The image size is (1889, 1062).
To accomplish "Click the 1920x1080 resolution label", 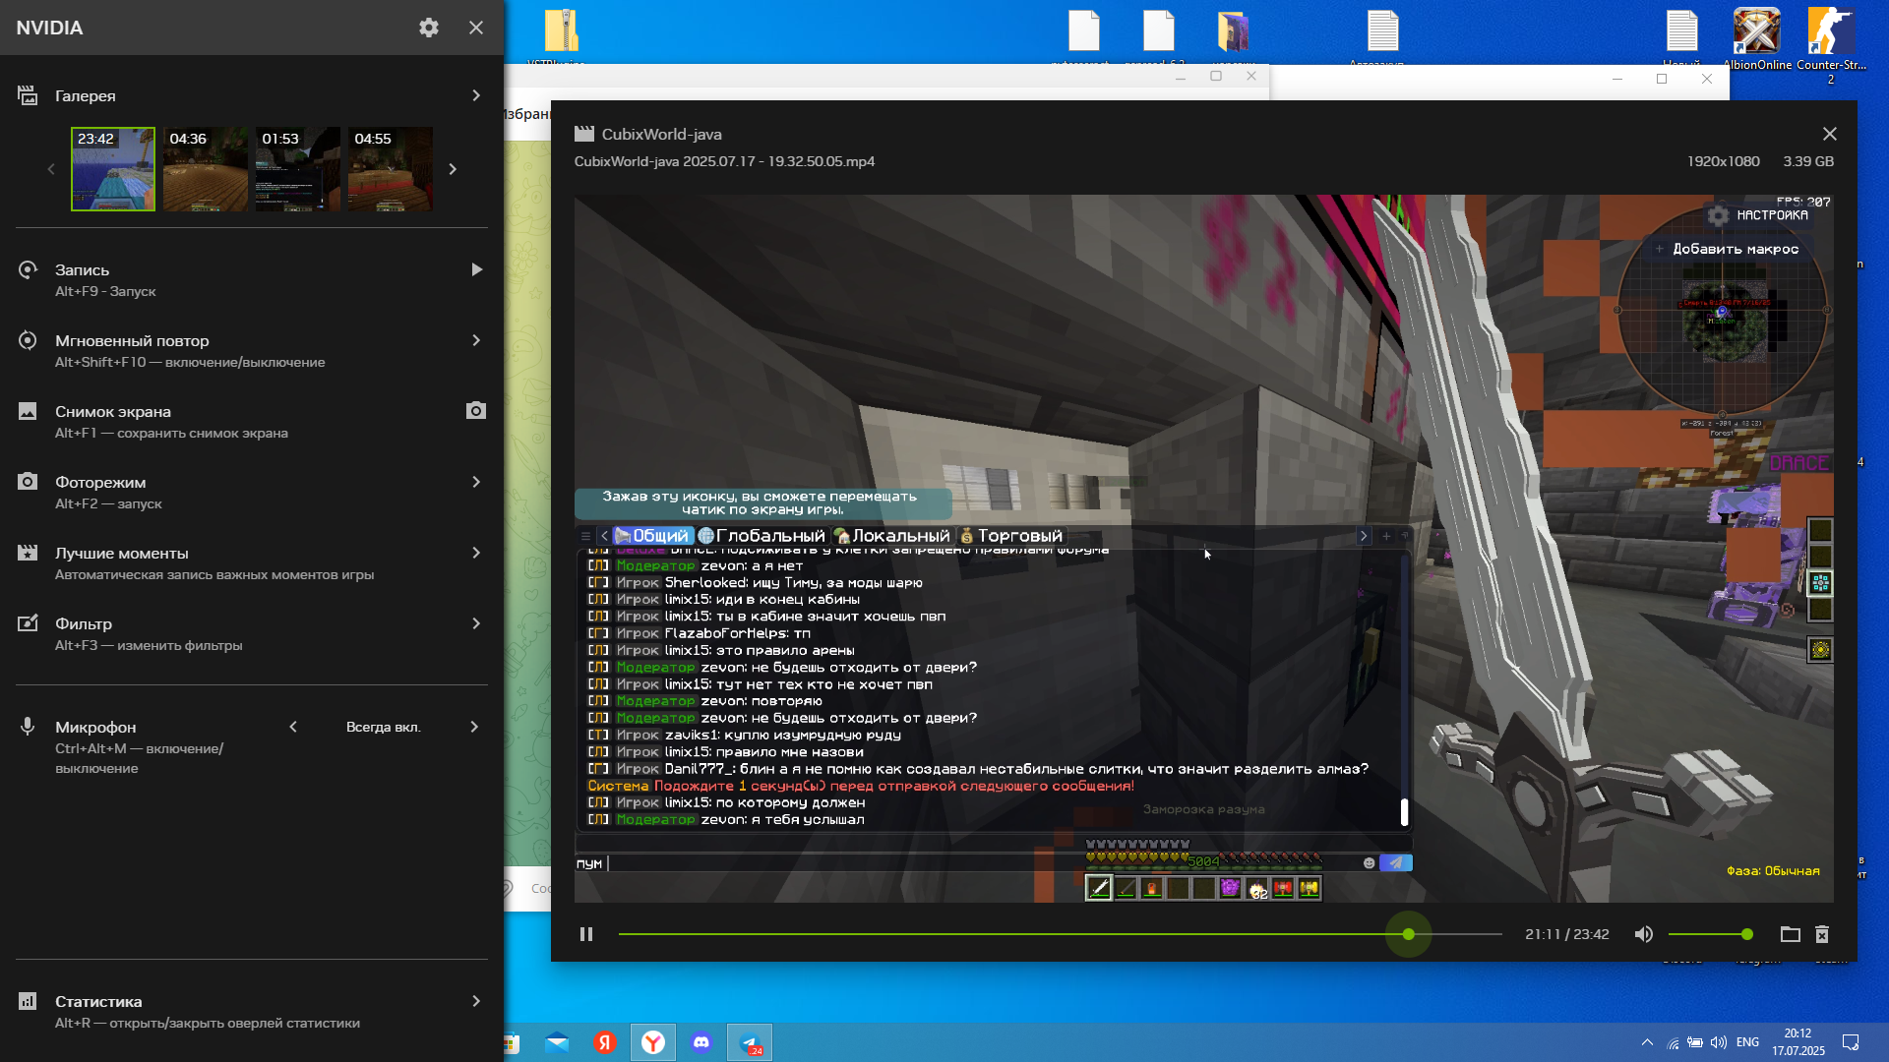I will click(1724, 161).
